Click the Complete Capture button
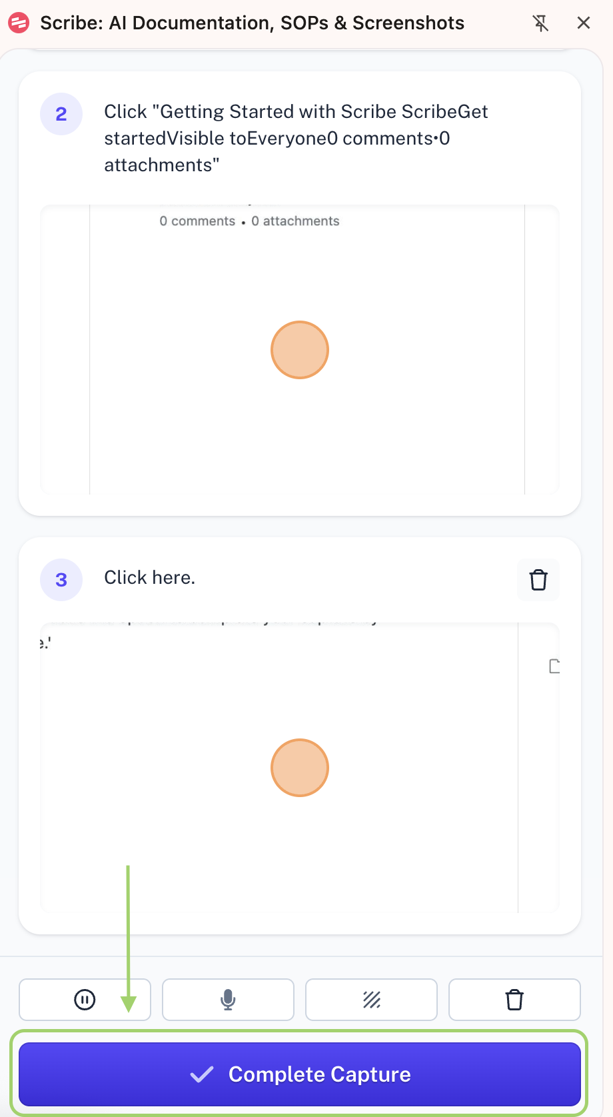 pos(300,1074)
